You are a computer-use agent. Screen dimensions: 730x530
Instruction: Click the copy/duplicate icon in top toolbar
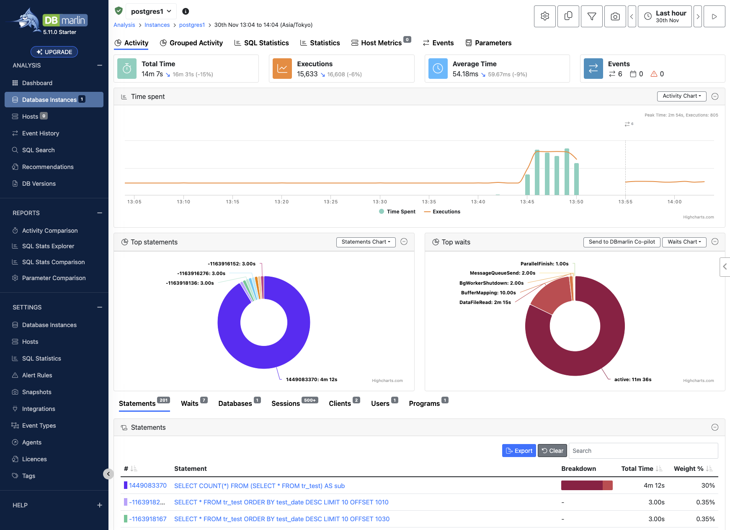point(568,16)
